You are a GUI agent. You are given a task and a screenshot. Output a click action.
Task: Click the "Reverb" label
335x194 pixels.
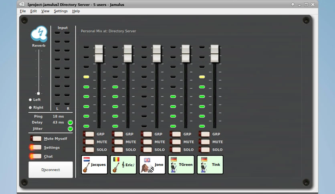pos(39,46)
